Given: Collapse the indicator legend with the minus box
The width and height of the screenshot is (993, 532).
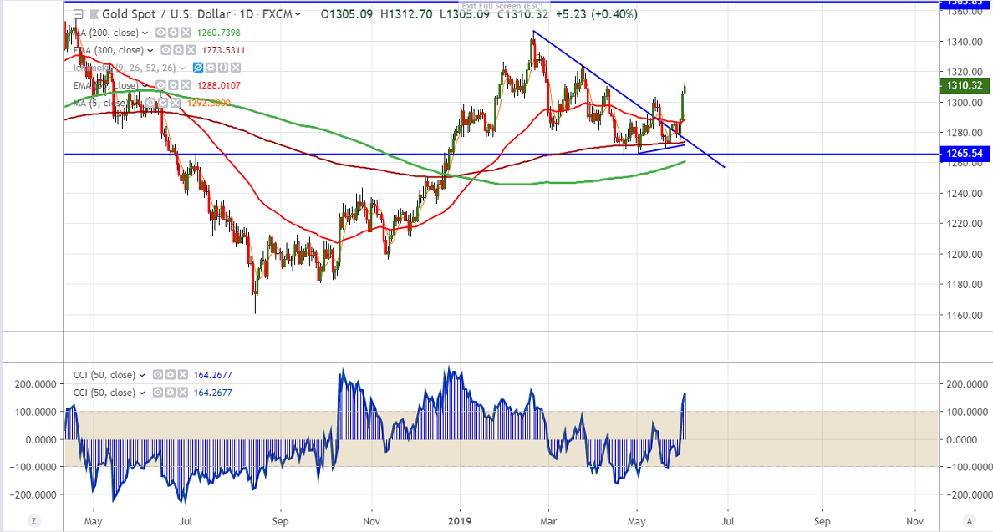Looking at the screenshot, I should [x=78, y=14].
